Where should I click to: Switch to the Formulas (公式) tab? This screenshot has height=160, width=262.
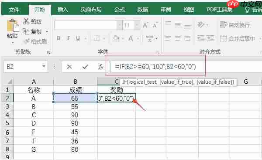point(120,10)
